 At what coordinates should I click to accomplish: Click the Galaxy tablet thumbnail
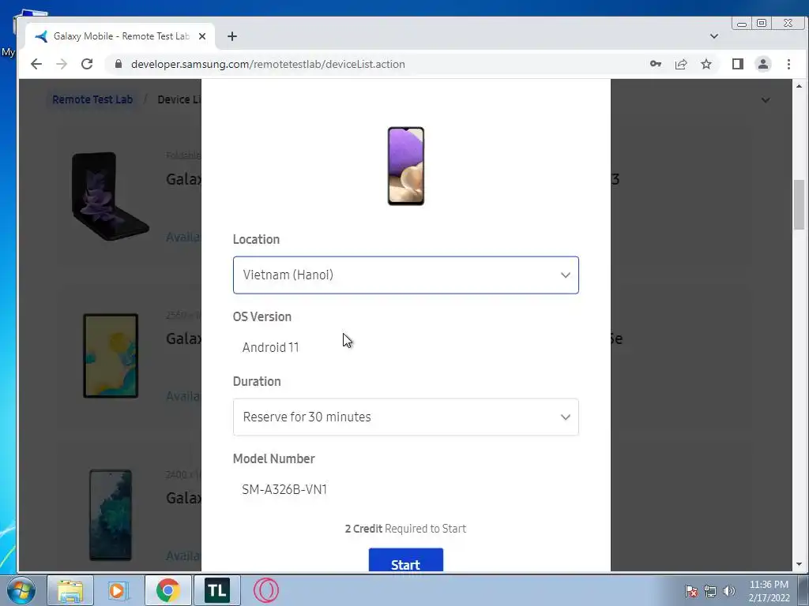pos(111,356)
